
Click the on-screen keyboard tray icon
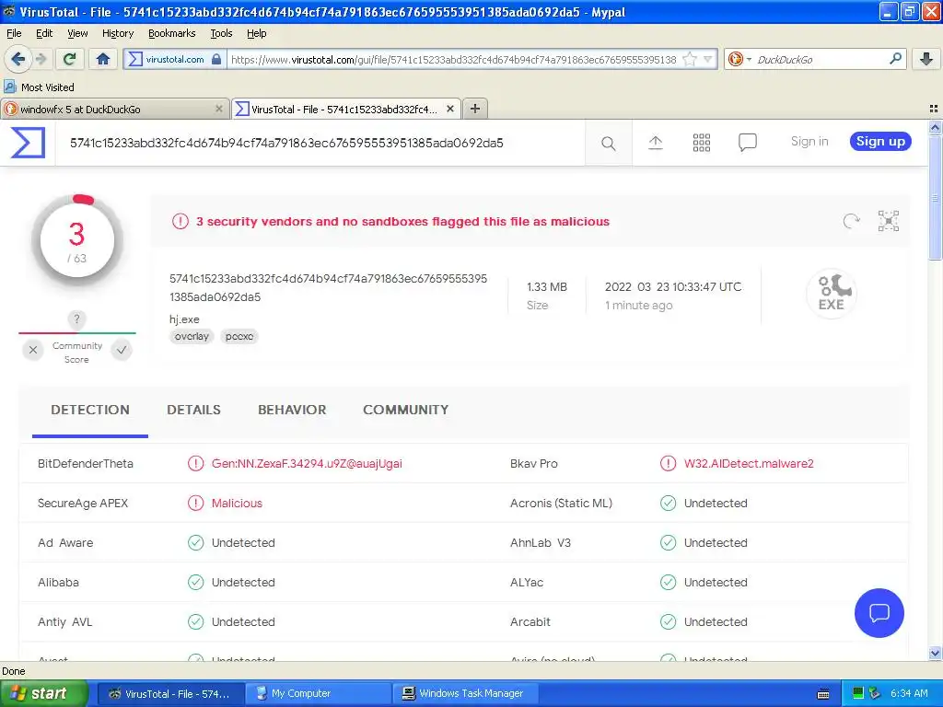[823, 694]
